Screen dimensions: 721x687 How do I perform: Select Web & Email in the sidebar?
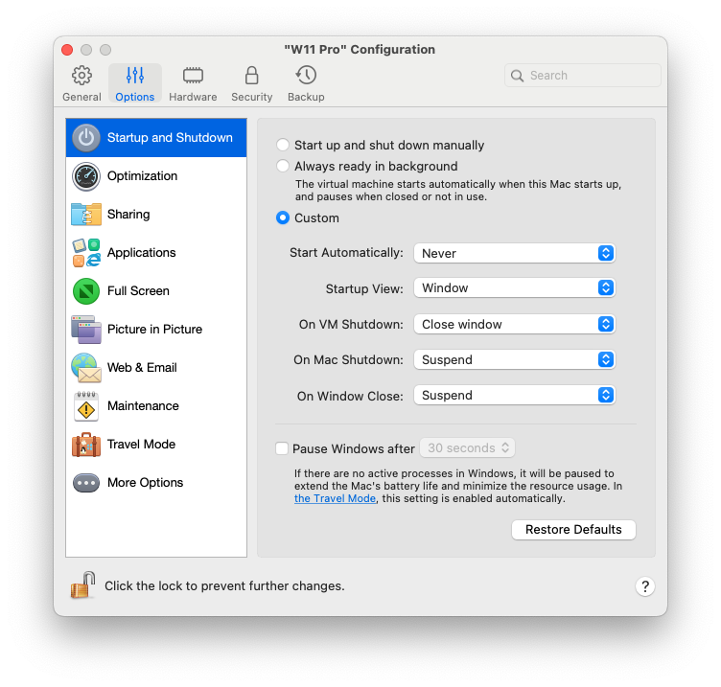click(x=156, y=368)
